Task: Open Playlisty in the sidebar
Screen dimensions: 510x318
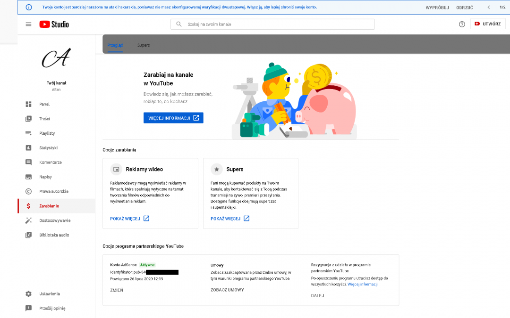Action: [x=47, y=133]
